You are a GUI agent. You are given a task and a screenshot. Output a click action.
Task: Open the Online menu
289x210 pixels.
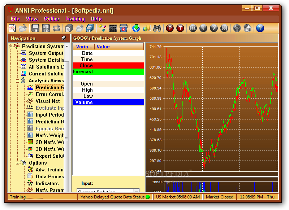coord(51,19)
